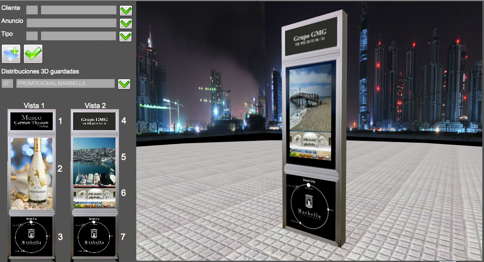
Task: Select the white arches thumbnail in Vista 2
Action: [95, 197]
